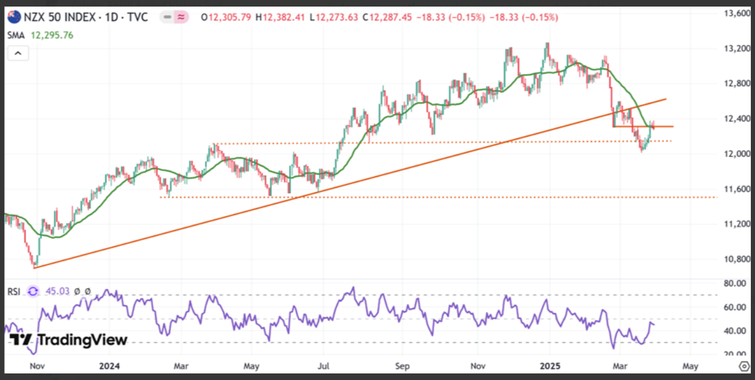
Task: Click the 13,200 price axis label
Action: tap(735, 48)
